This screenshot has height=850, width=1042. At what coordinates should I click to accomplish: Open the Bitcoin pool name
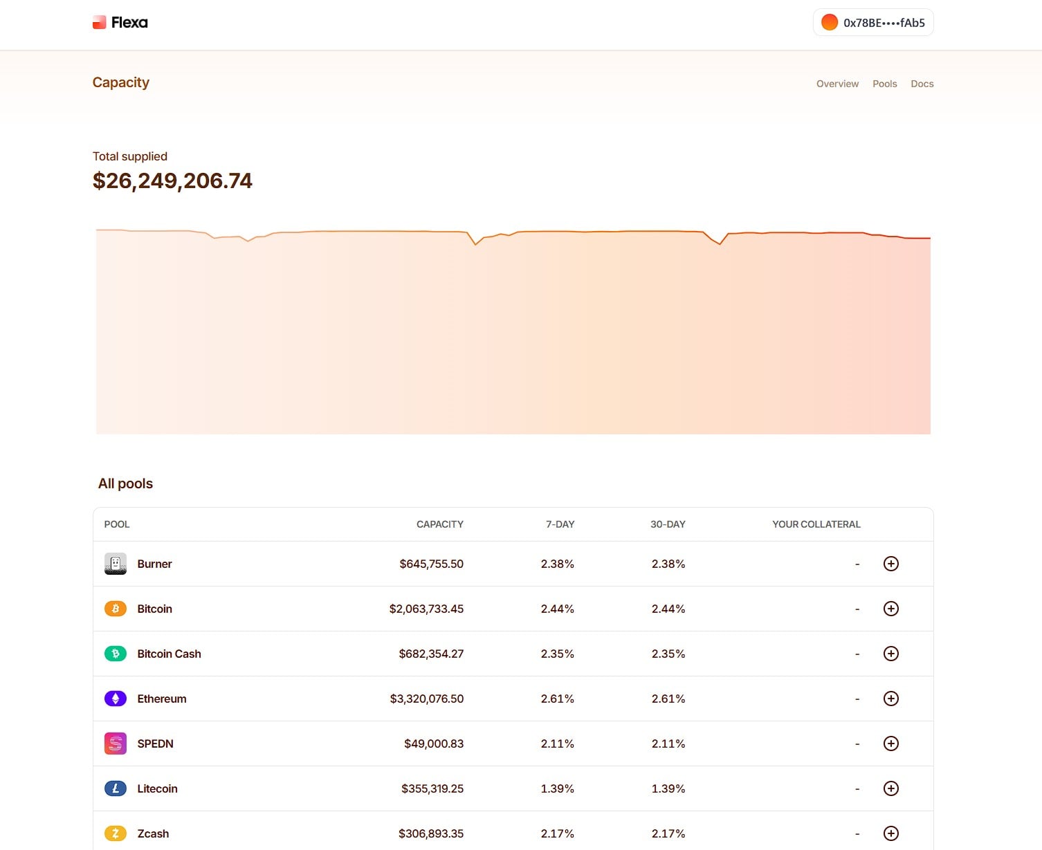point(154,609)
